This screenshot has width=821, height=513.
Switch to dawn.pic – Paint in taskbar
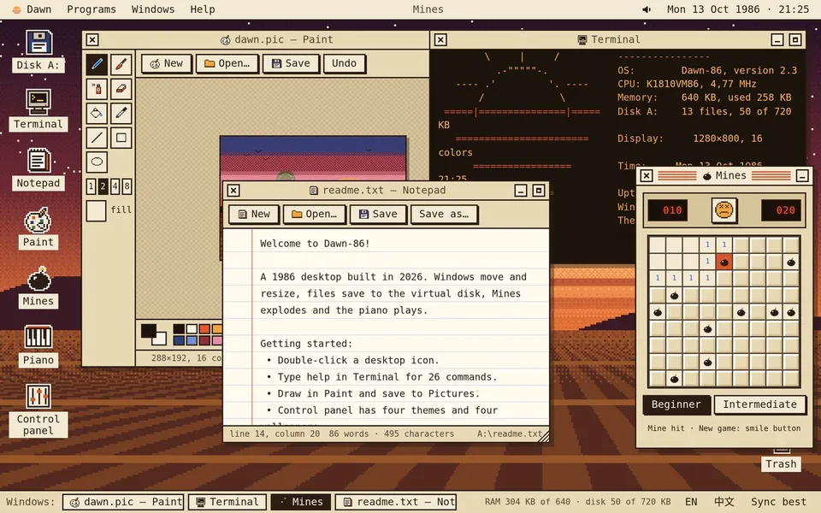pos(123,502)
